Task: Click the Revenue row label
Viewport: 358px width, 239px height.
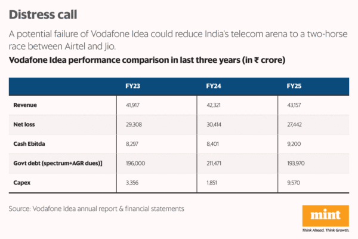Action: point(25,105)
